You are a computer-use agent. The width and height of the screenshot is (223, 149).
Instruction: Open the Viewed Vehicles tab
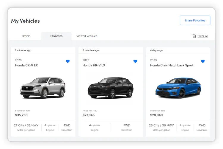tap(87, 36)
